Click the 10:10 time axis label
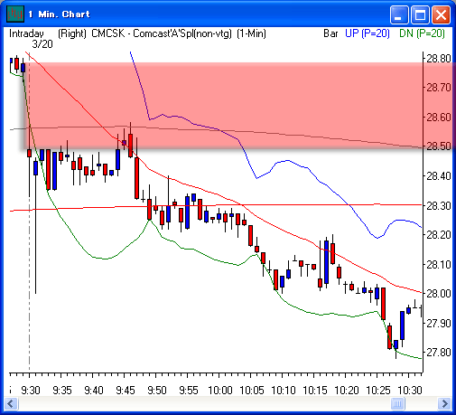456x415 pixels. [x=284, y=391]
